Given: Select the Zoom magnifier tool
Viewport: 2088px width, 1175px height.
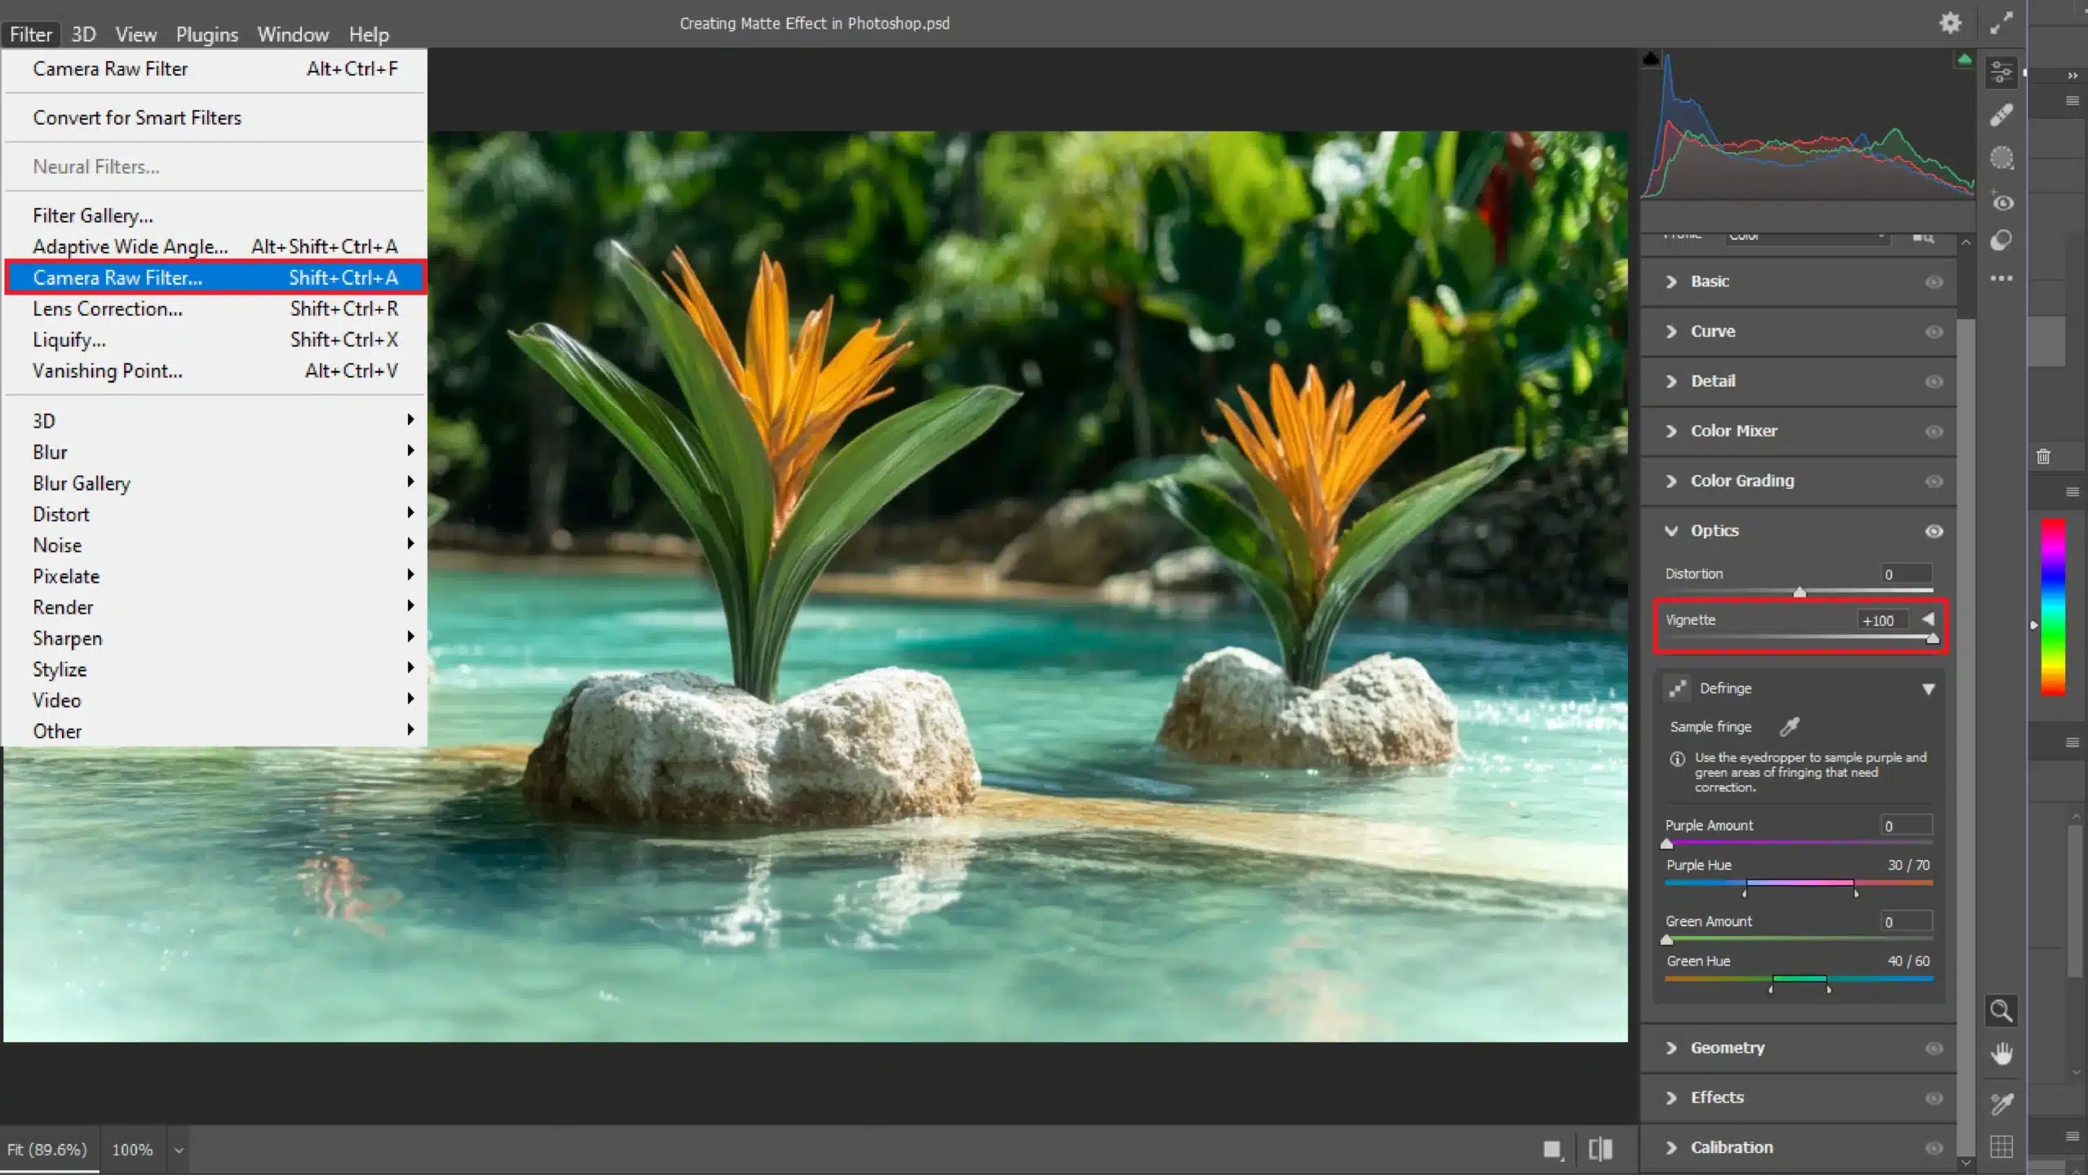Looking at the screenshot, I should 2002,1011.
